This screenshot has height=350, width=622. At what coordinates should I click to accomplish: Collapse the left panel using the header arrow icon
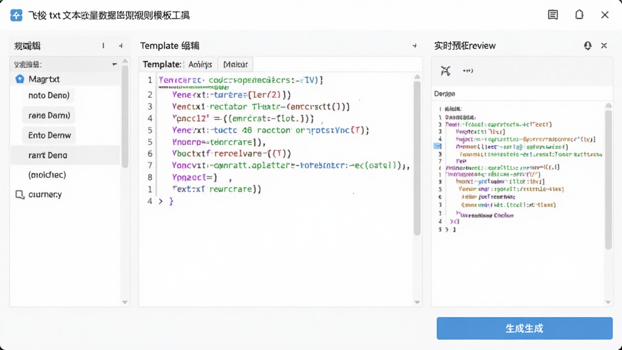tap(121, 46)
